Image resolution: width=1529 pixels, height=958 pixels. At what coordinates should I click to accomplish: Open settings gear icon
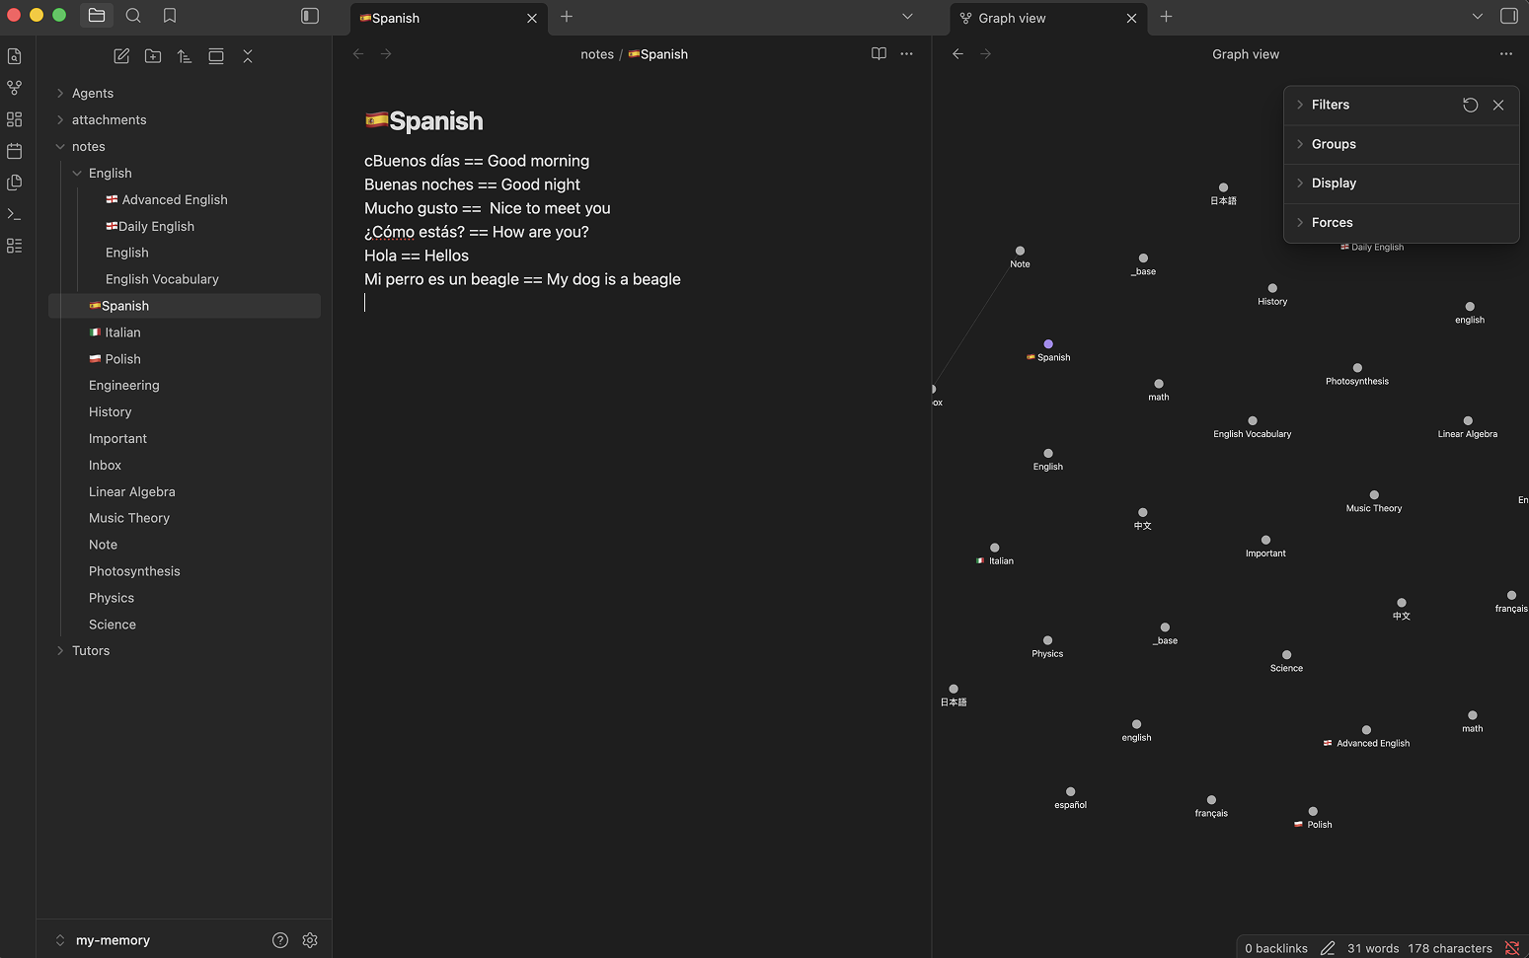[310, 940]
